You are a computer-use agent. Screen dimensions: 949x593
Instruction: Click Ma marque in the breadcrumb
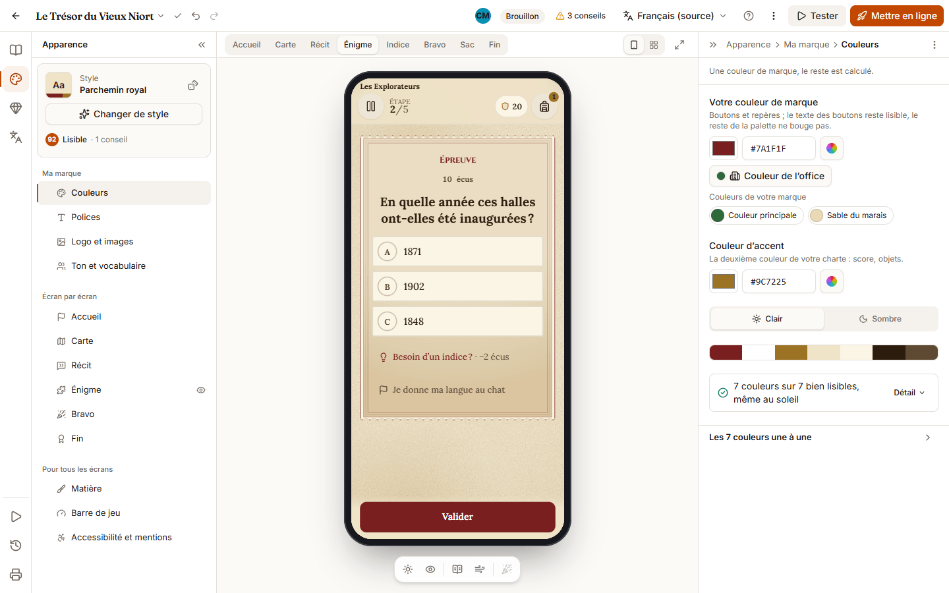[807, 45]
